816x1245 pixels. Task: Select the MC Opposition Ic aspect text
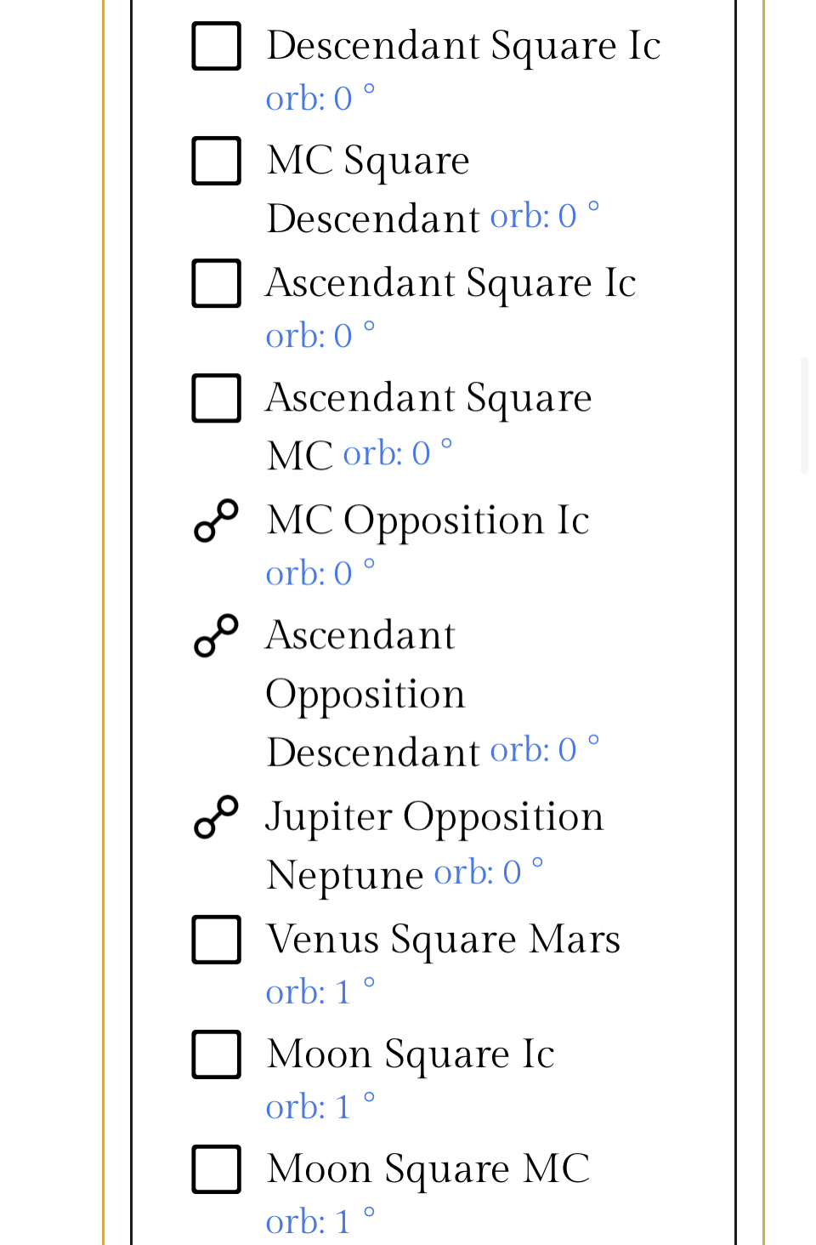428,520
